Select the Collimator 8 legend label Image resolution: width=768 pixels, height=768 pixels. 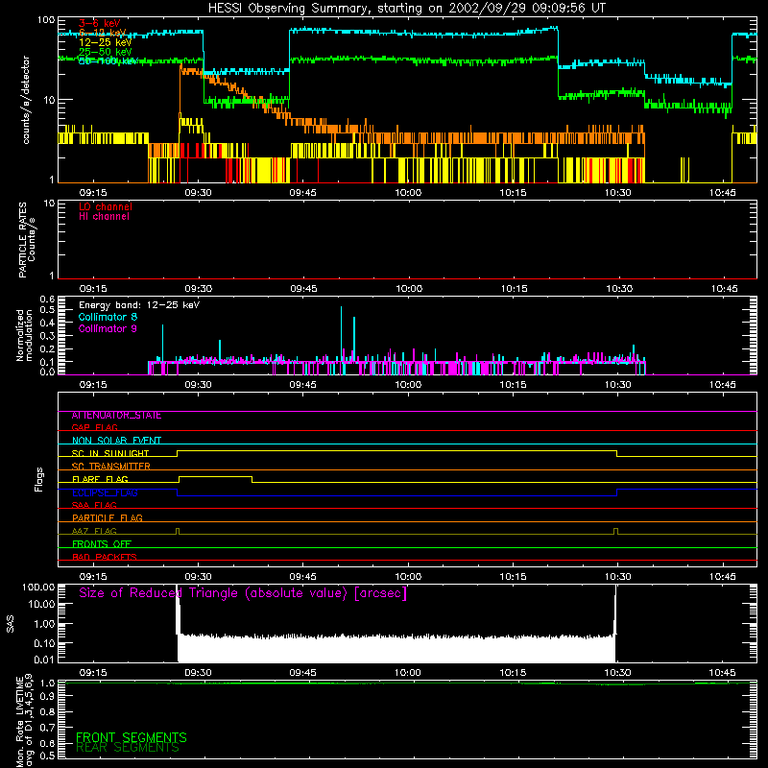(x=108, y=317)
